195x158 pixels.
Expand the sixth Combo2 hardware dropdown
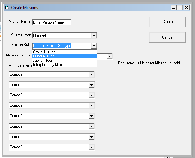click(x=91, y=126)
